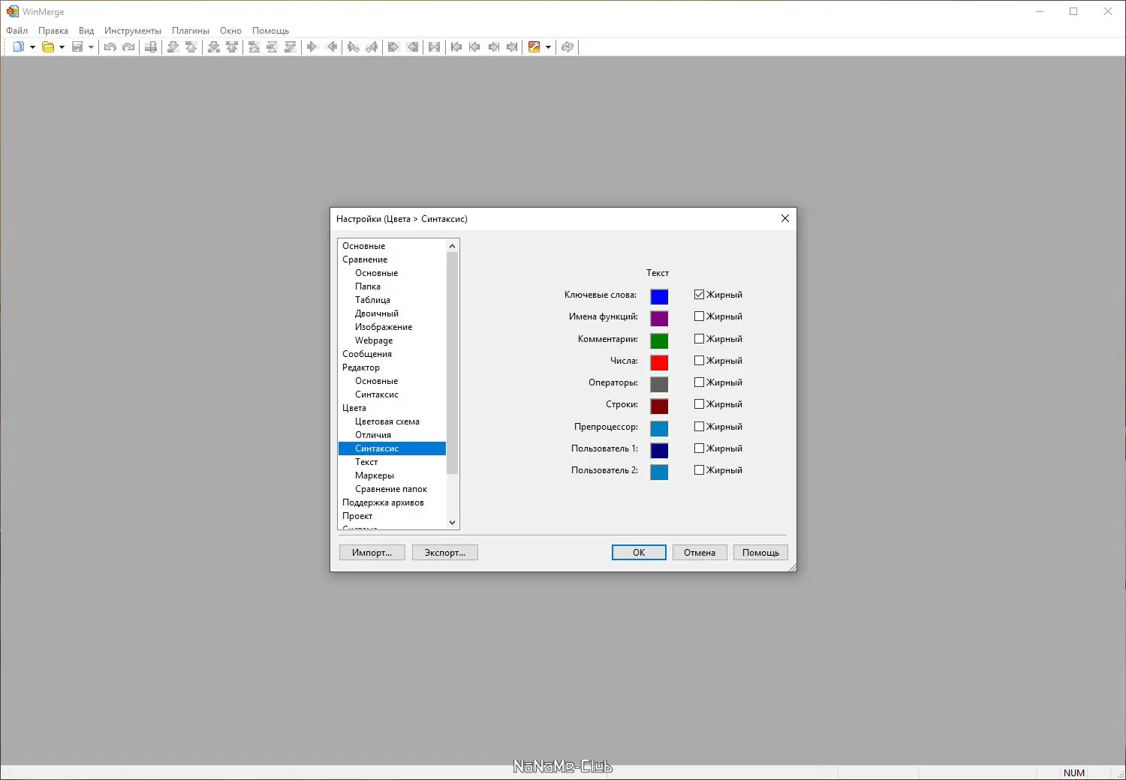The height and width of the screenshot is (780, 1126).
Task: Uncheck Жирный for Ключевые слова
Action: pyautogui.click(x=699, y=295)
